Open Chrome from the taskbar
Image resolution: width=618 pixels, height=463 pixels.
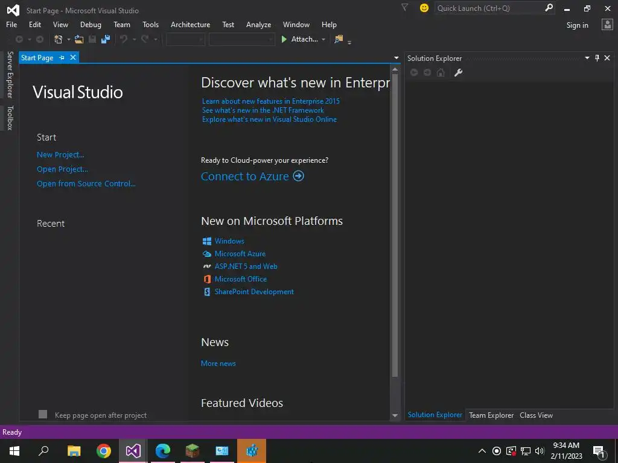point(104,451)
